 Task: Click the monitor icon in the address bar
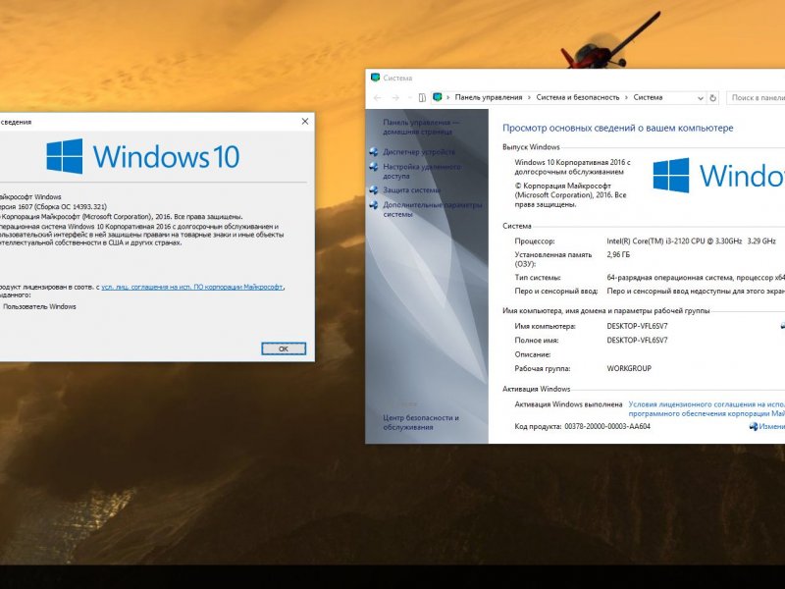(x=437, y=97)
